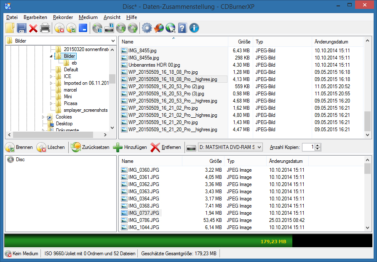377x262 pixels.
Task: Open the MATSHITA DVD-RAM drive dropdown
Action: (x=230, y=147)
